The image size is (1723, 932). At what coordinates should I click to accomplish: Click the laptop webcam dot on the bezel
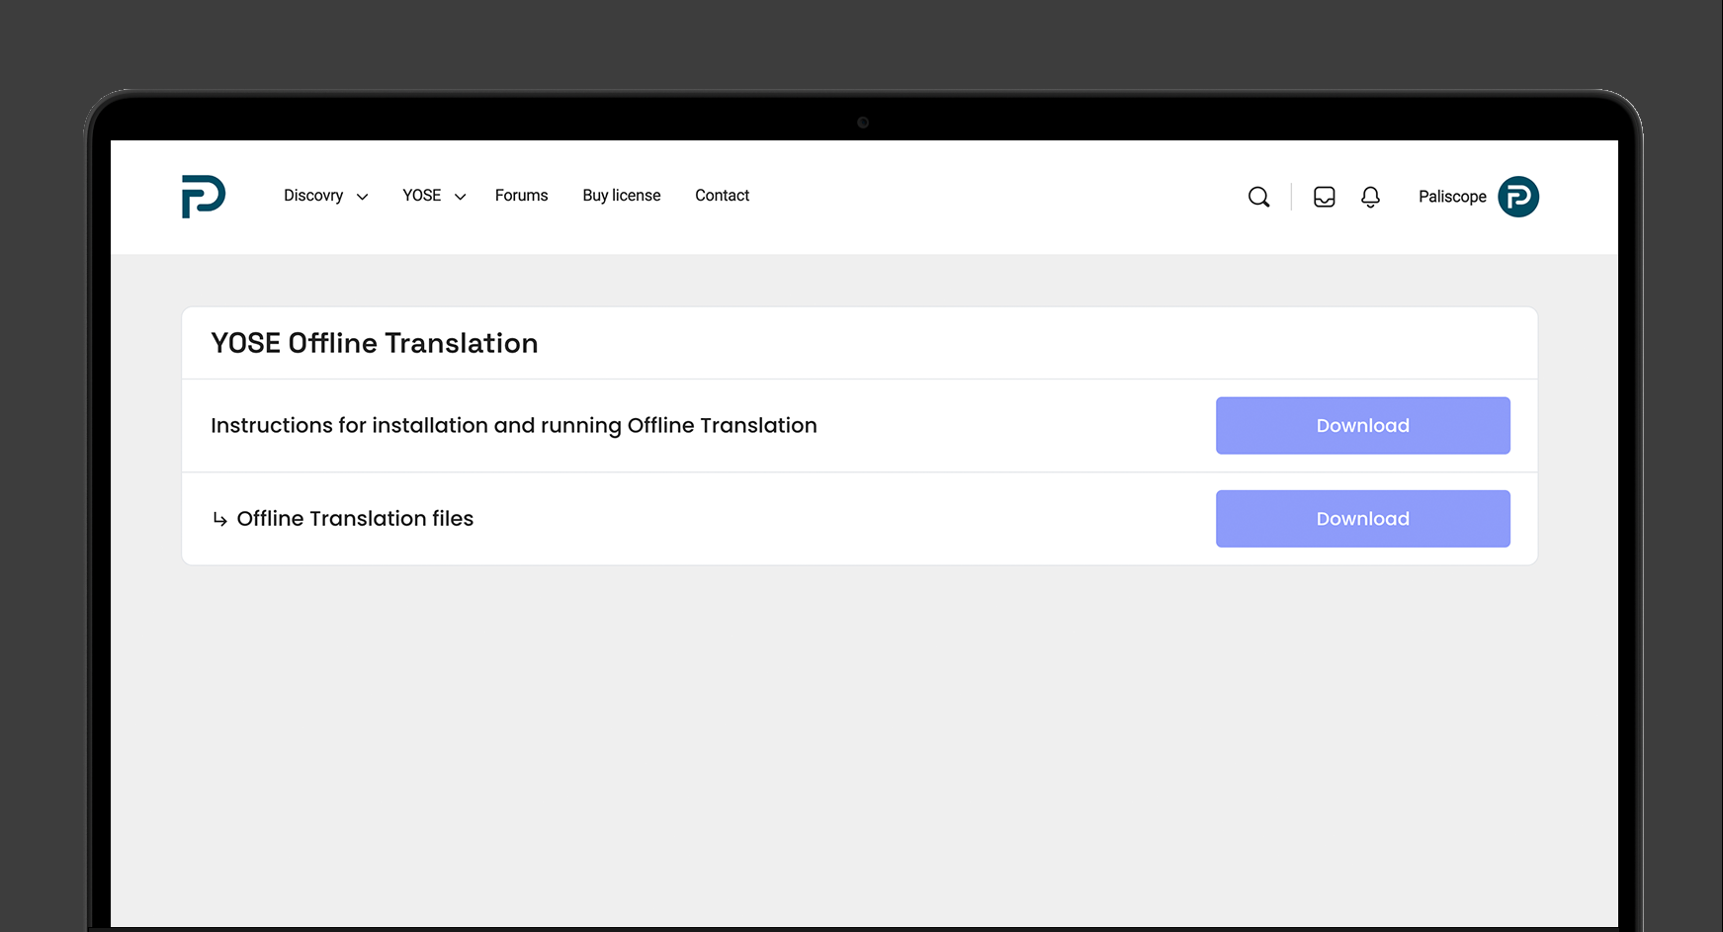click(x=863, y=123)
